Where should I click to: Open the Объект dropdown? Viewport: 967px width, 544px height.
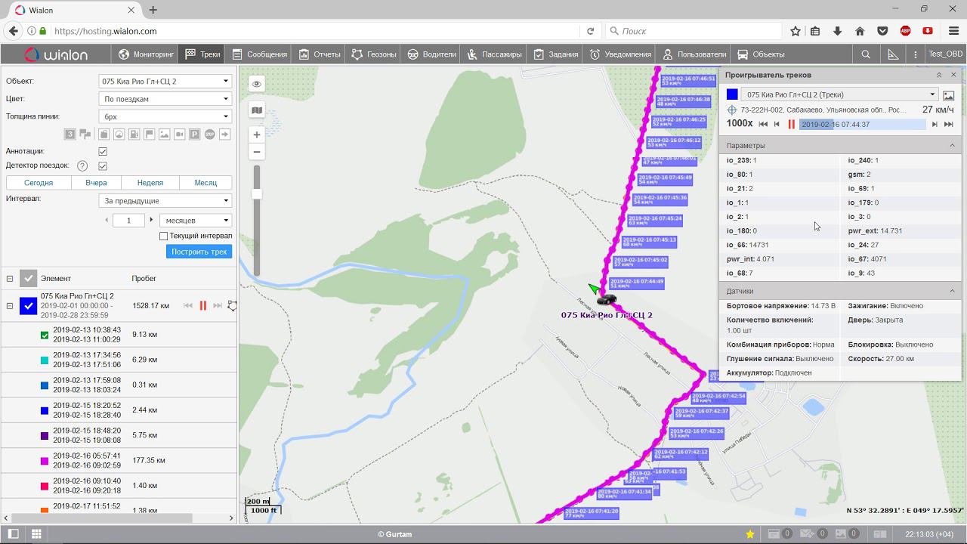165,82
